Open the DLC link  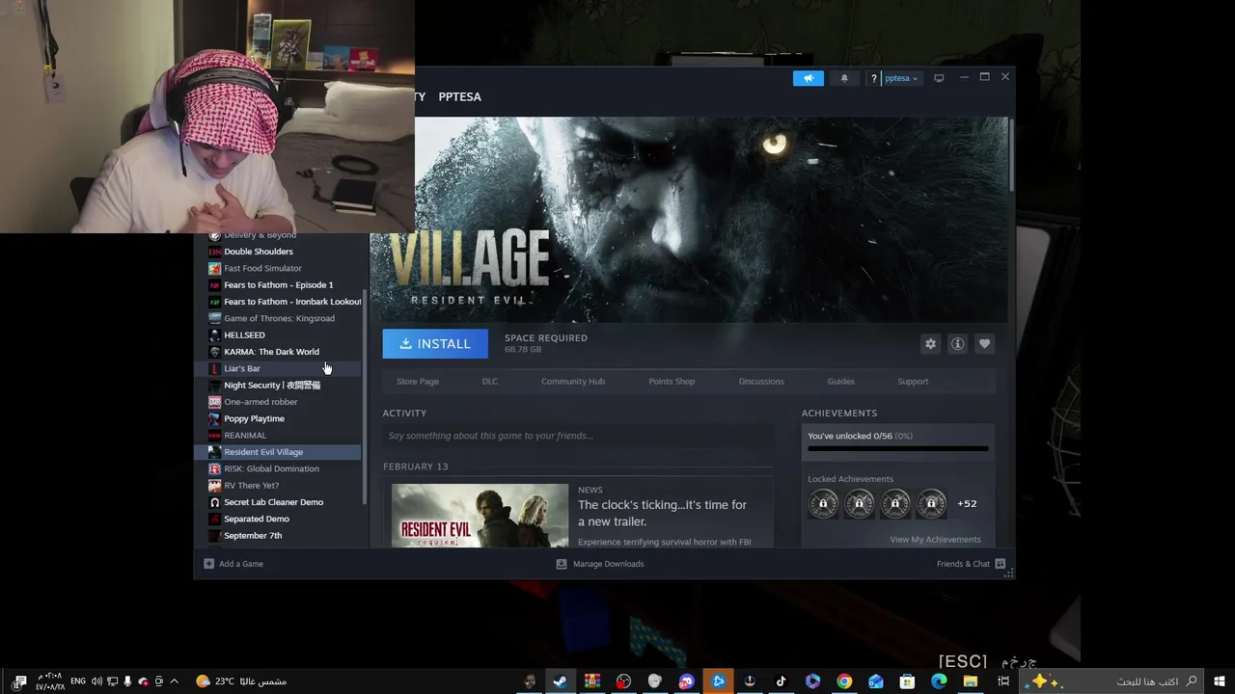tap(490, 382)
